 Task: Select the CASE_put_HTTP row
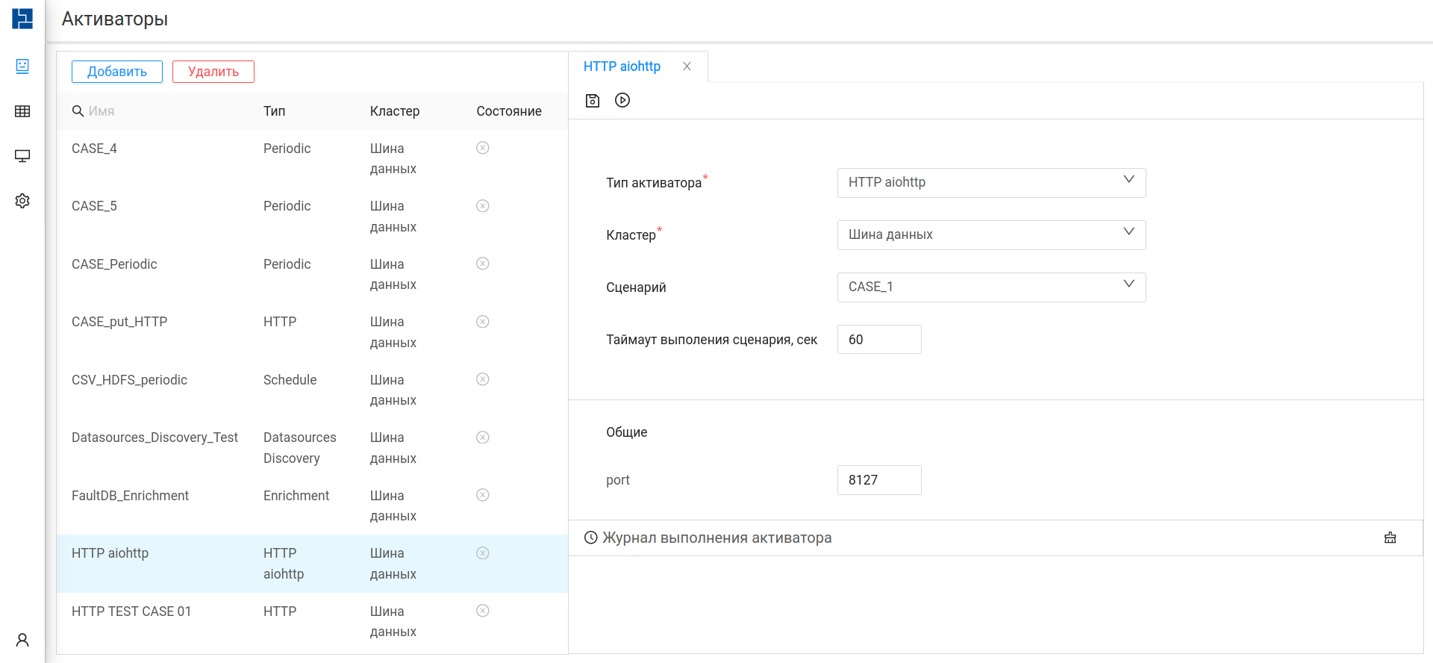[x=312, y=332]
